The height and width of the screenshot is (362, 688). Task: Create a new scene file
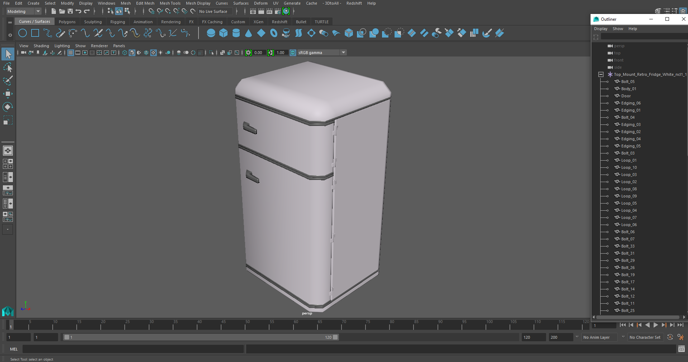tap(53, 11)
